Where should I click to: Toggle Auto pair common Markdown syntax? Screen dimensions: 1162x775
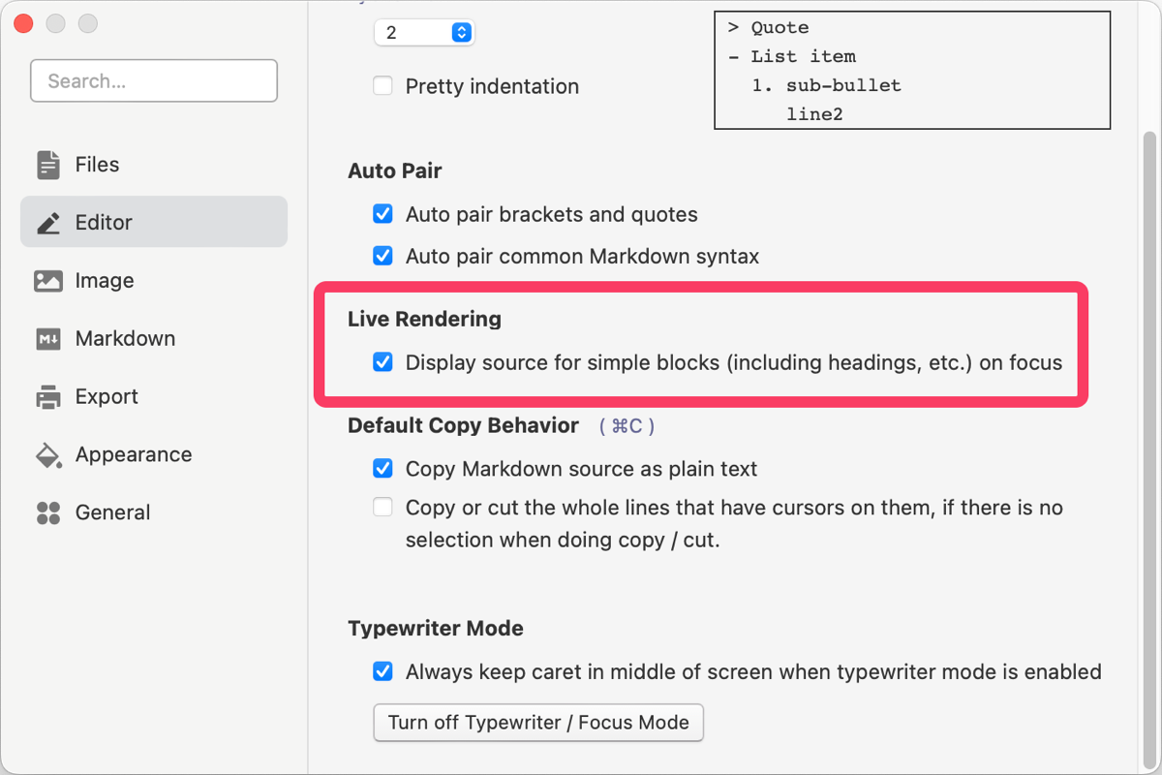383,257
